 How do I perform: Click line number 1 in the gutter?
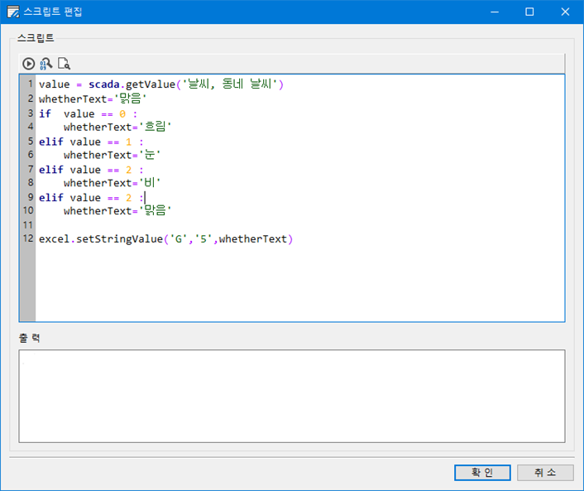(x=30, y=84)
